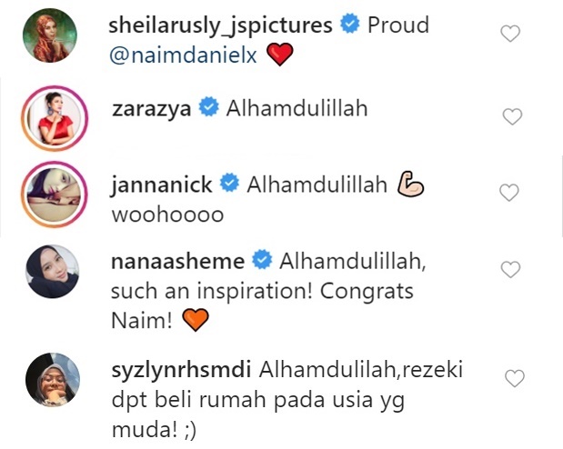The width and height of the screenshot is (563, 449).
Task: Open syzlynrhsmdi's profile avatar
Action: point(53,380)
